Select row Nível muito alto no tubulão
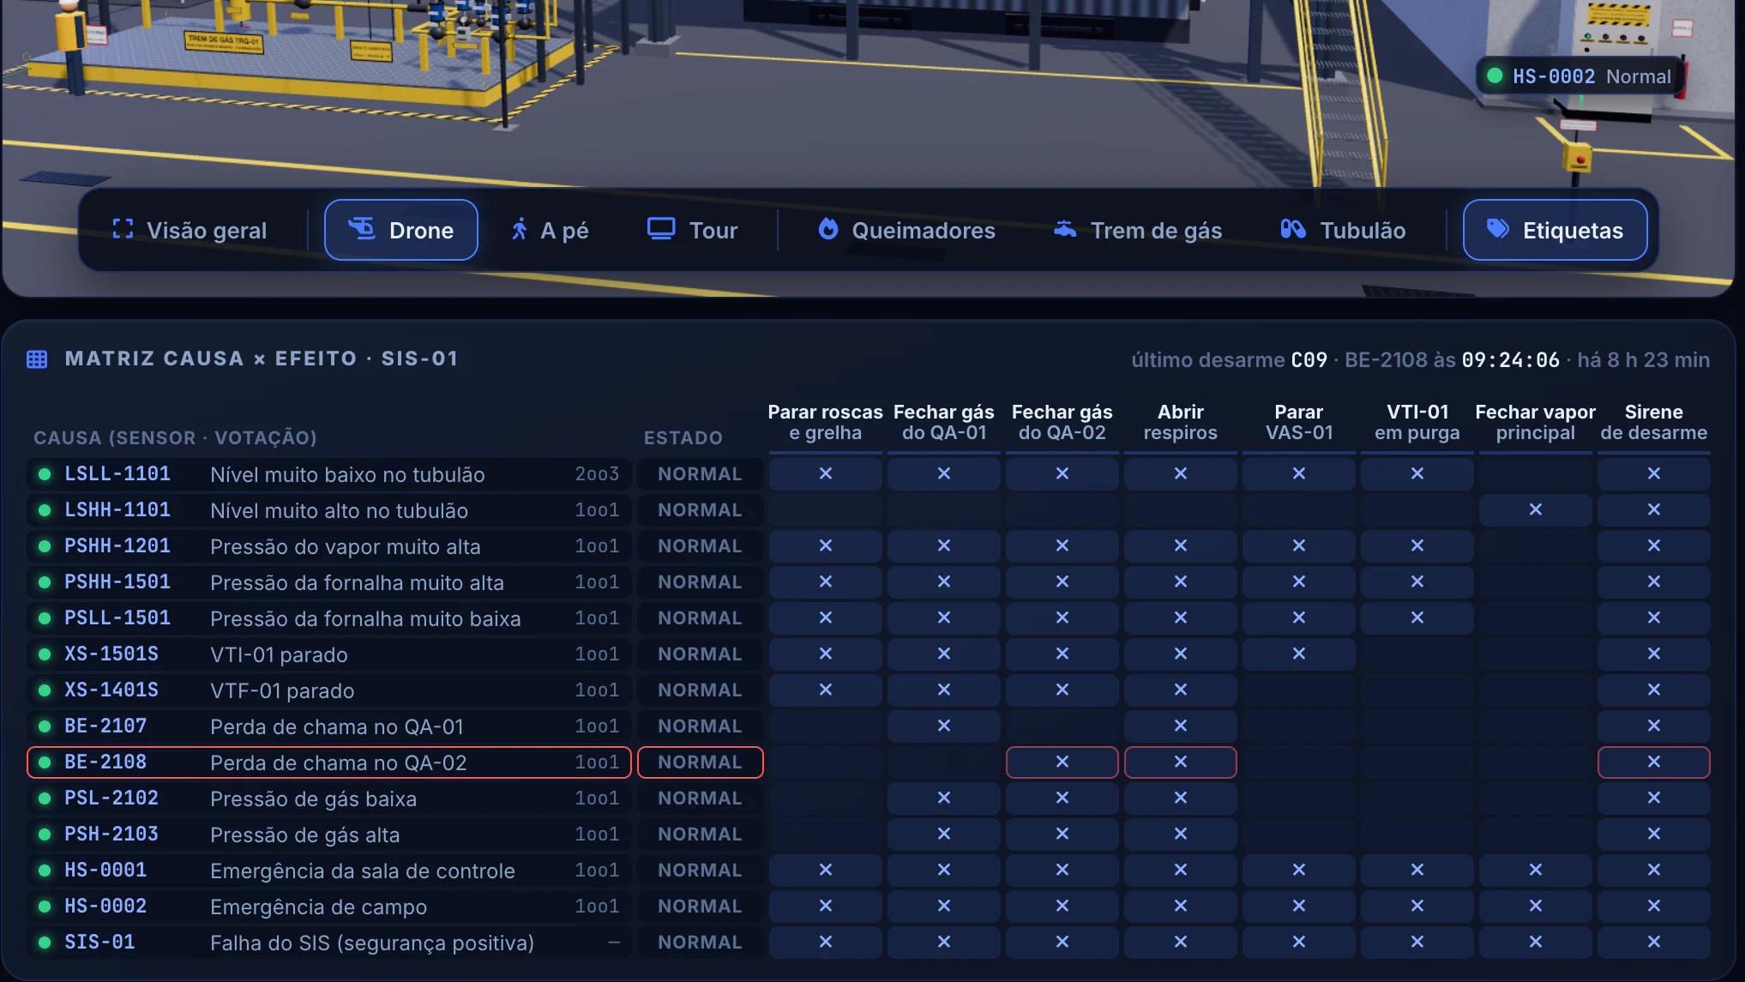Image resolution: width=1745 pixels, height=982 pixels. click(x=329, y=509)
